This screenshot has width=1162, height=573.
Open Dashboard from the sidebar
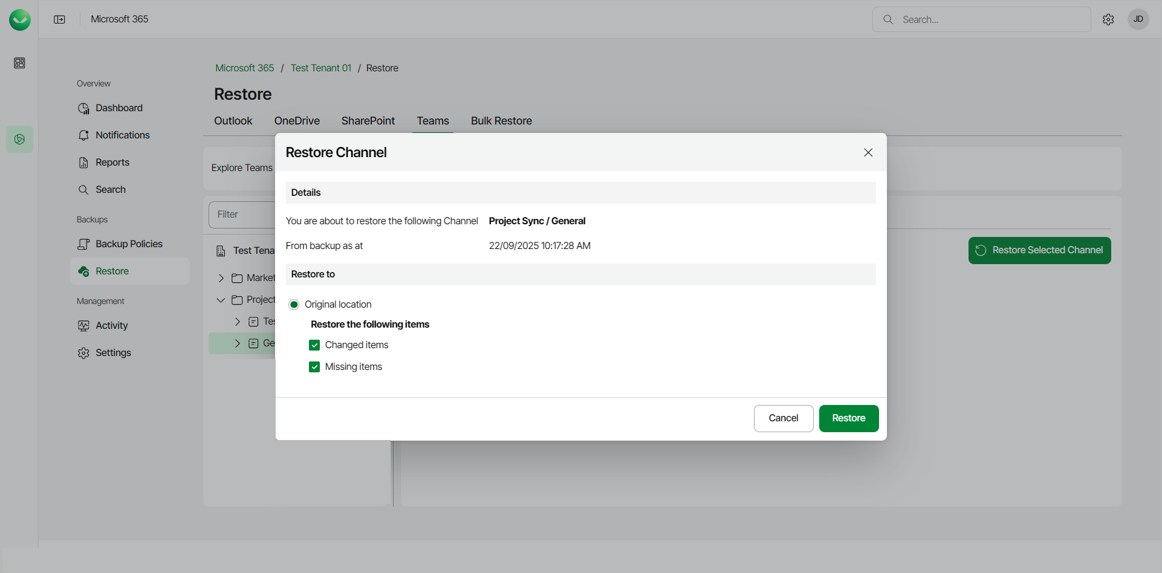[118, 108]
